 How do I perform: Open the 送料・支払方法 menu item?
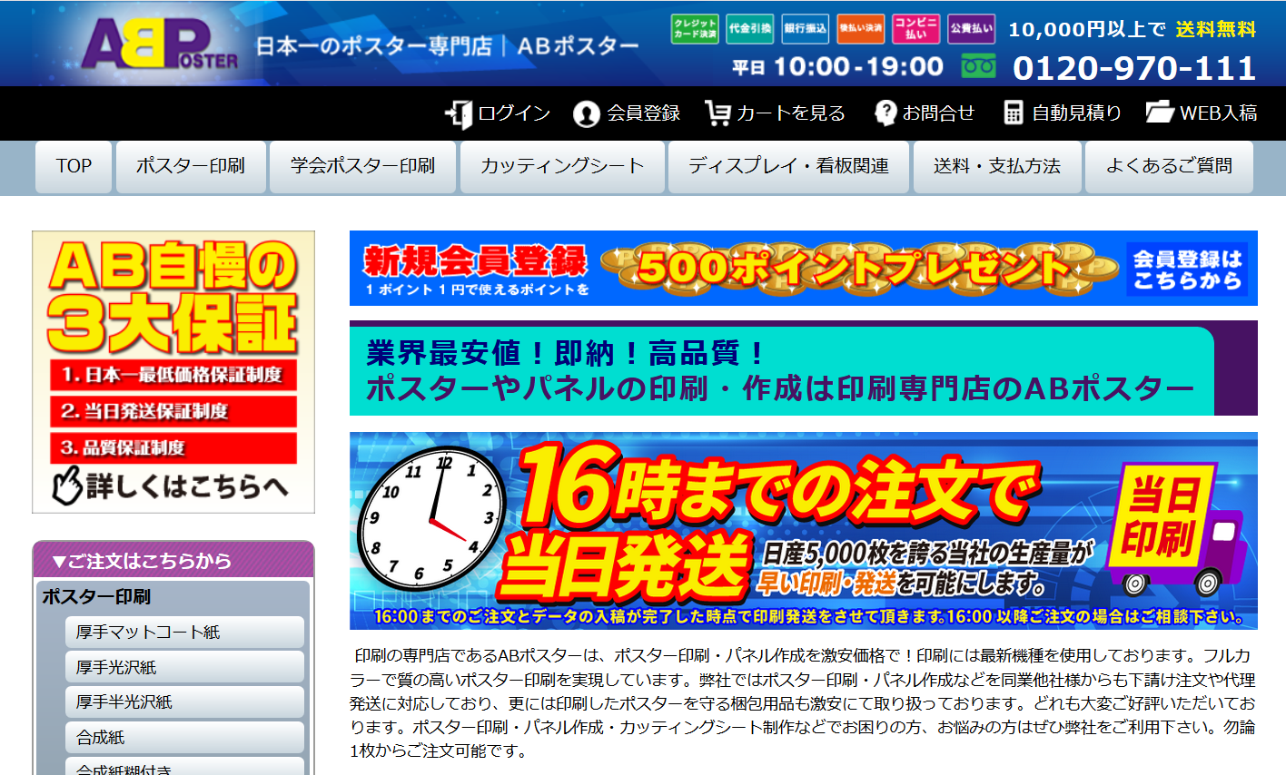(997, 167)
